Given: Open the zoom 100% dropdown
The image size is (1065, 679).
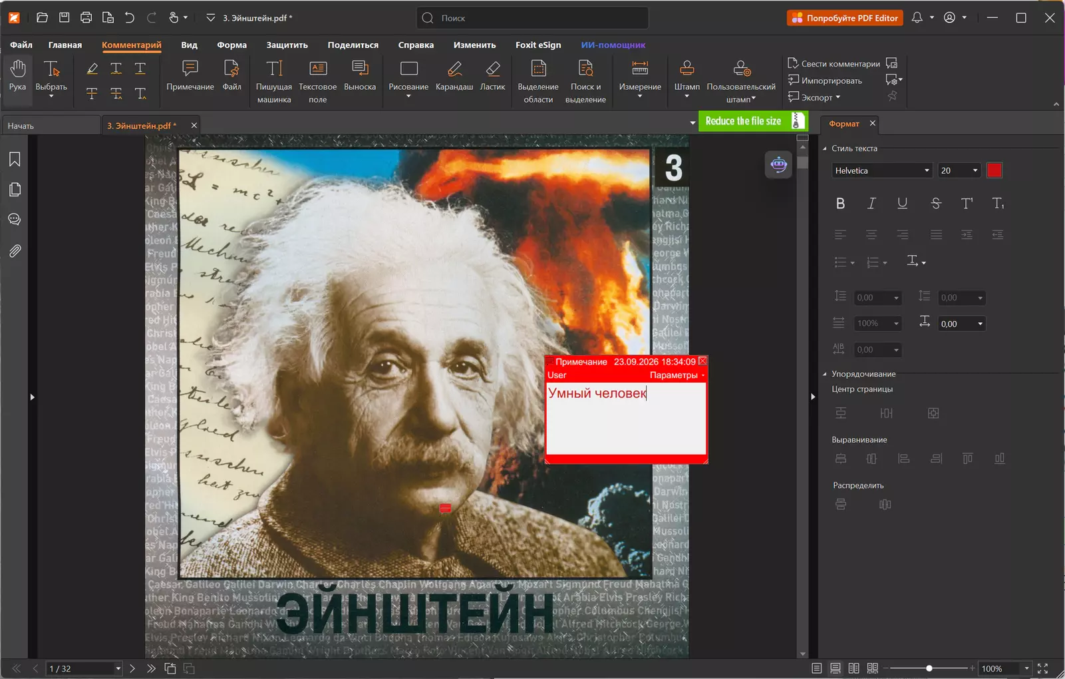Looking at the screenshot, I should click(1026, 668).
